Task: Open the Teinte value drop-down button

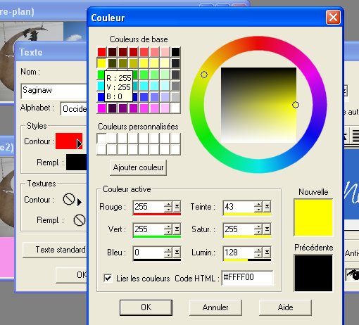Action: 267,207
